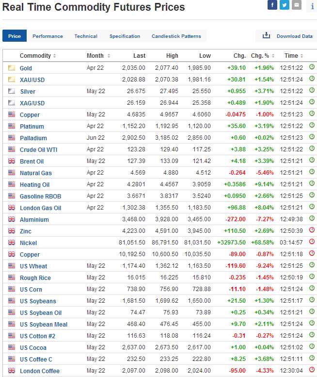Switch to the Performance tab
The image size is (317, 377).
click(48, 36)
